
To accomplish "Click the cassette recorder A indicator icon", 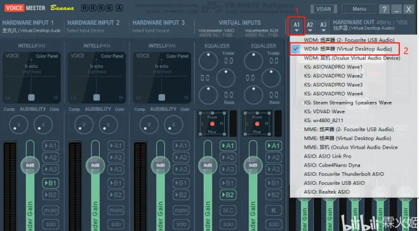I will tap(119, 8).
